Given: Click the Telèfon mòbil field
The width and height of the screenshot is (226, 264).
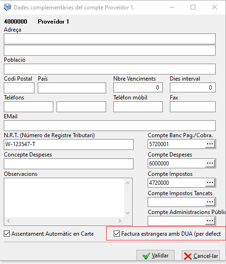Looking at the screenshot, I should pyautogui.click(x=138, y=107).
